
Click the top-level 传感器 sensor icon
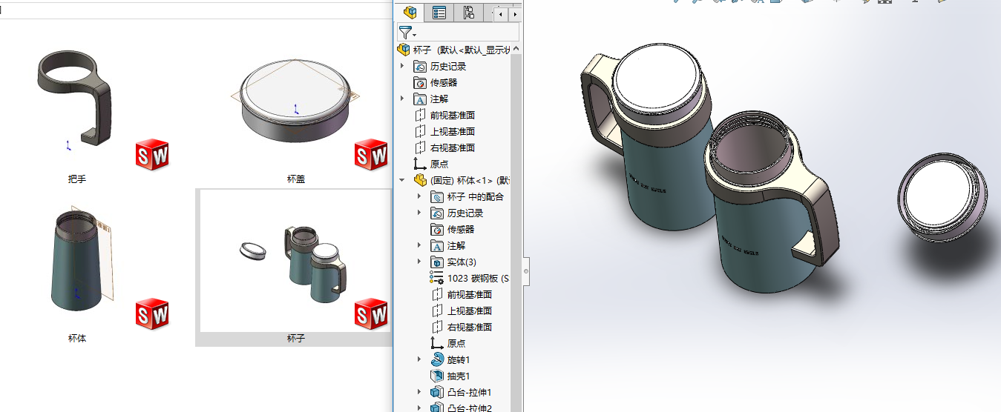click(420, 82)
